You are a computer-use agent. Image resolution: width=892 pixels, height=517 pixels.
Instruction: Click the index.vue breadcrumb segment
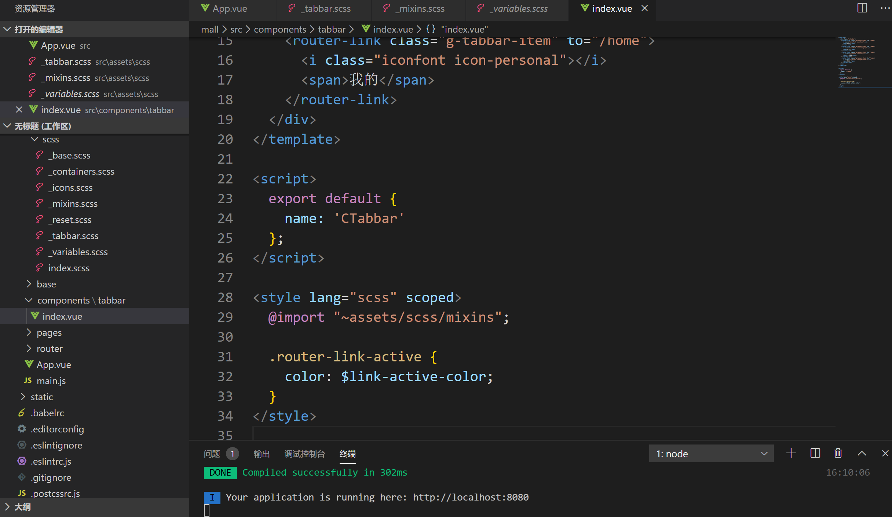(x=388, y=29)
